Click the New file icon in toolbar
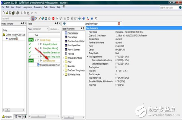Screen dimensions: 182x120 click(x=3, y=13)
